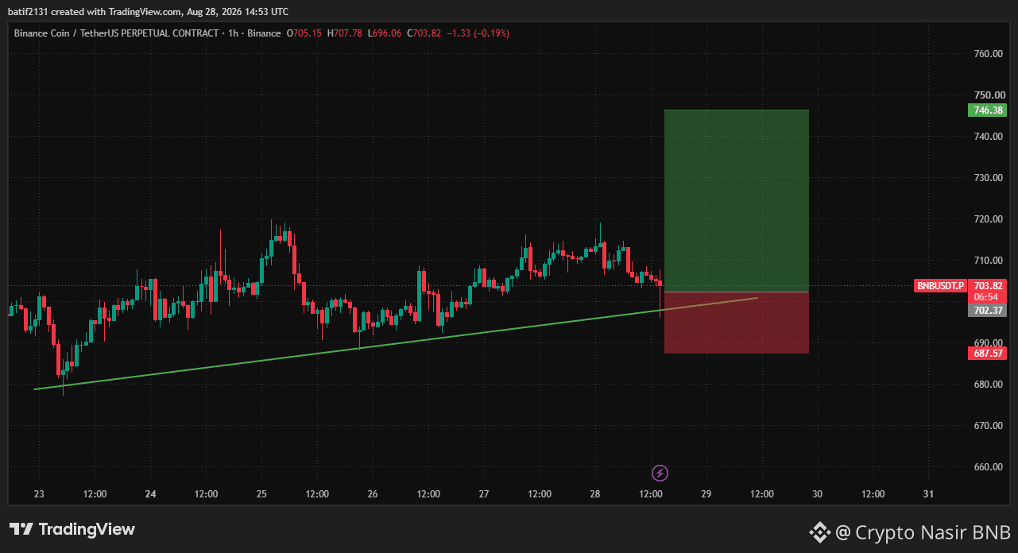
Task: Click the date label 30 on time axis
Action: tap(818, 494)
